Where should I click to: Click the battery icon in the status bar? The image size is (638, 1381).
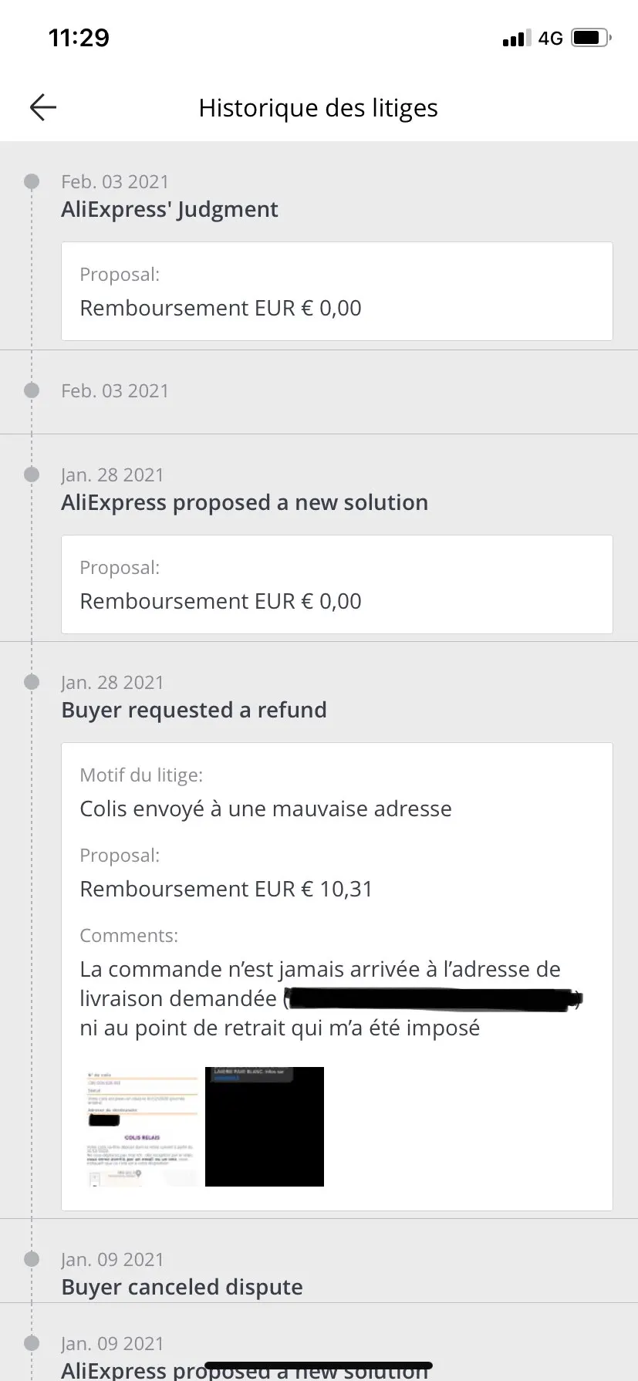click(x=591, y=38)
